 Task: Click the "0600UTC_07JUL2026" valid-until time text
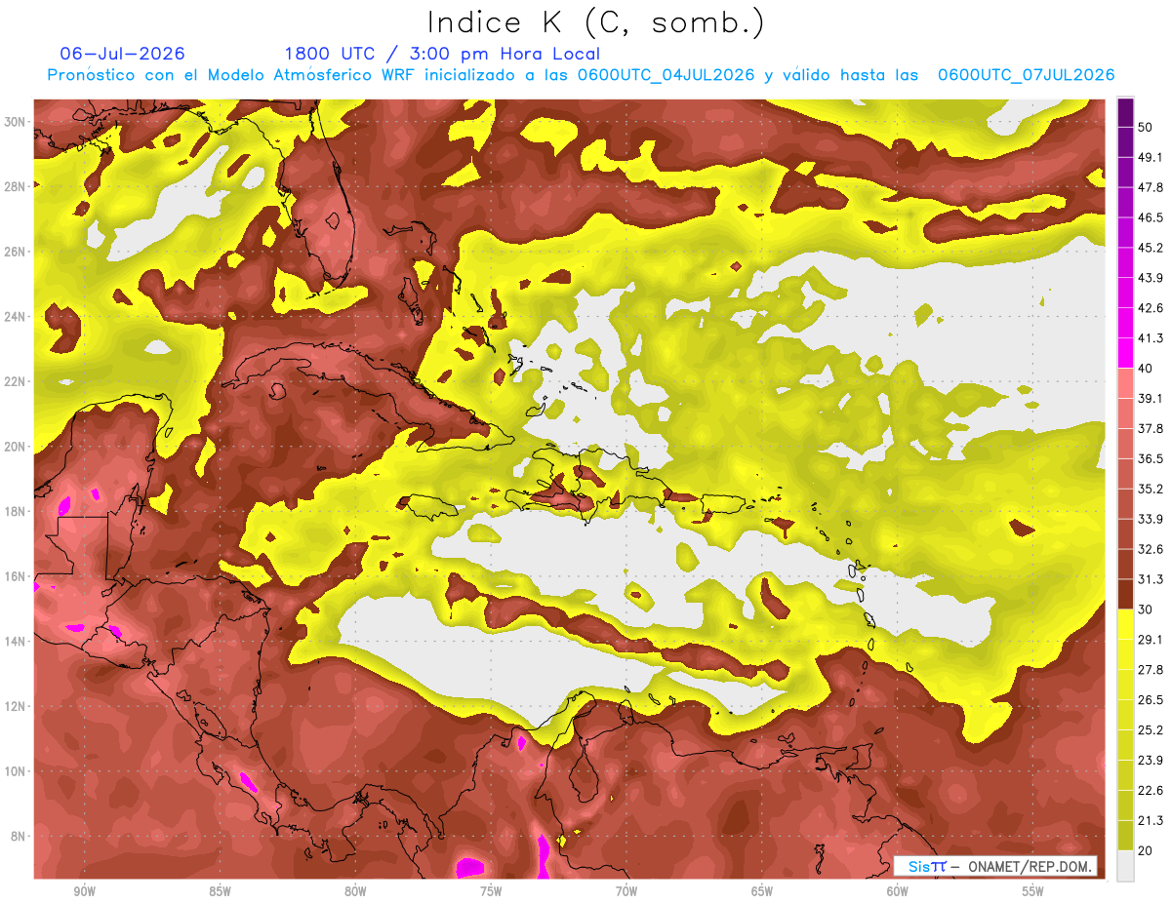point(1026,75)
